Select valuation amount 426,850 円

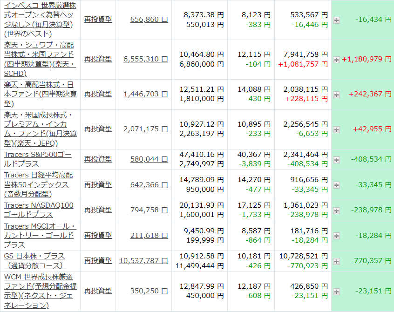[x=309, y=286]
